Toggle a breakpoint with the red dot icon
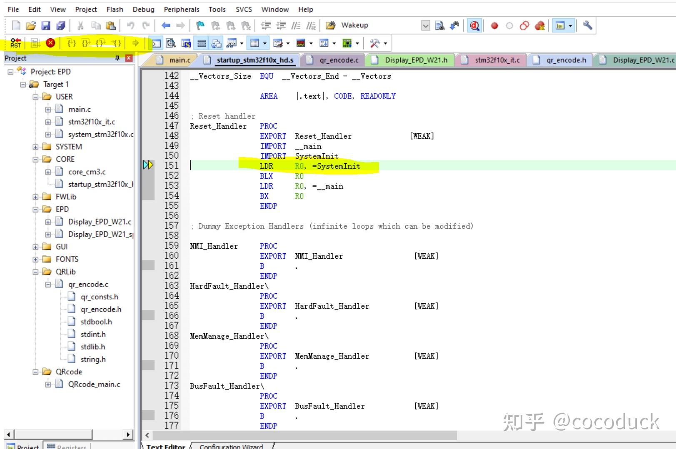This screenshot has height=449, width=676. click(x=494, y=25)
